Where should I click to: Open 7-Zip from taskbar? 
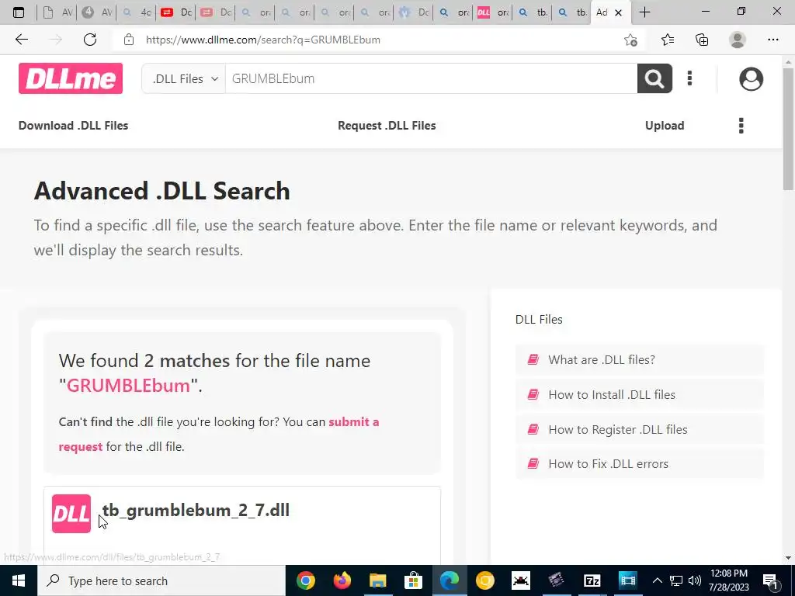click(592, 580)
